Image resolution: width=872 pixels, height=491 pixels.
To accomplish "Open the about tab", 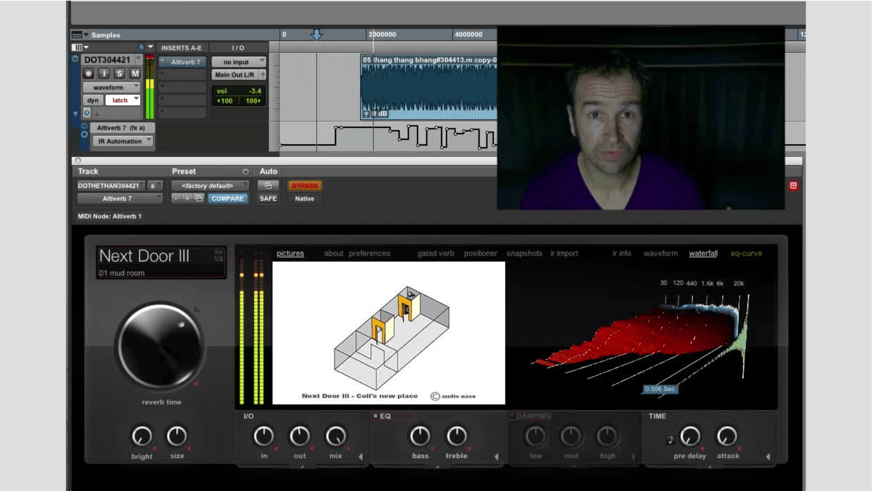I will tap(334, 253).
